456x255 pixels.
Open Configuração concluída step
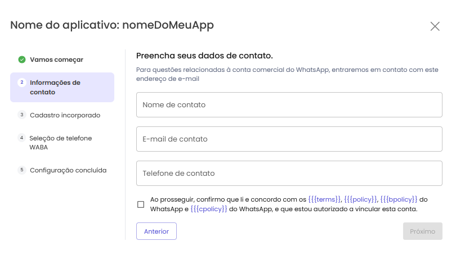pyautogui.click(x=68, y=170)
